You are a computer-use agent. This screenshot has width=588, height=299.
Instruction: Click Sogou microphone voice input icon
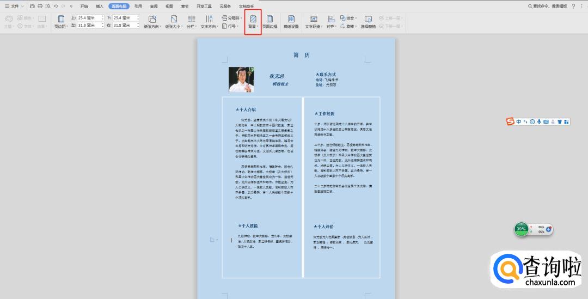539,121
